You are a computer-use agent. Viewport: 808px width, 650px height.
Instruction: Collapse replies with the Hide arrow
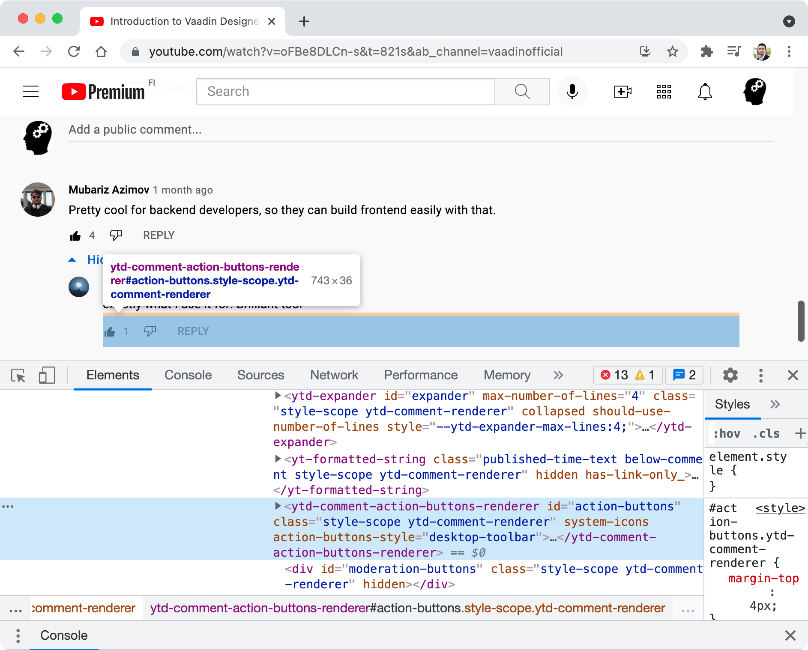(72, 259)
